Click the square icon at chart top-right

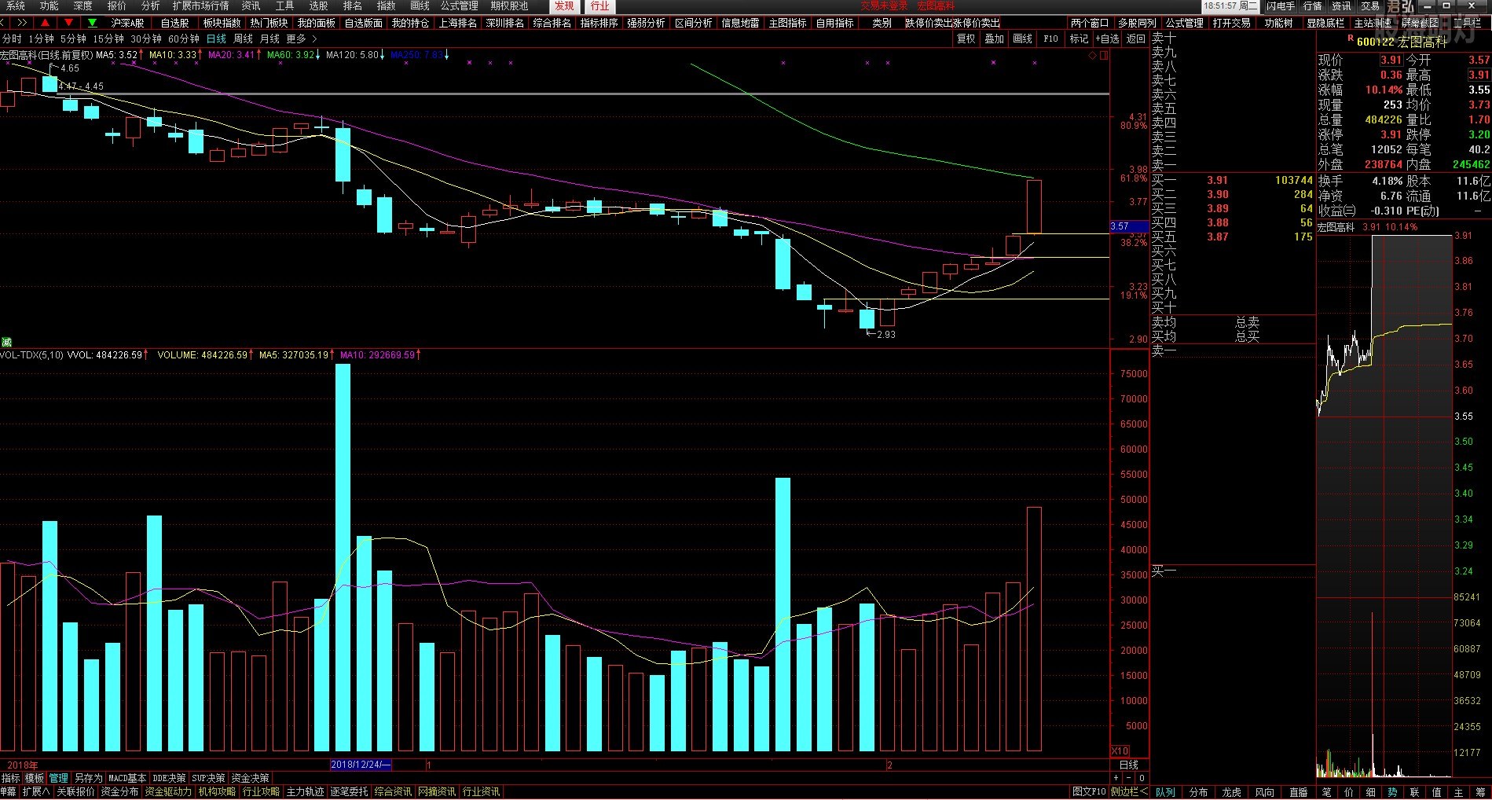[x=1104, y=56]
